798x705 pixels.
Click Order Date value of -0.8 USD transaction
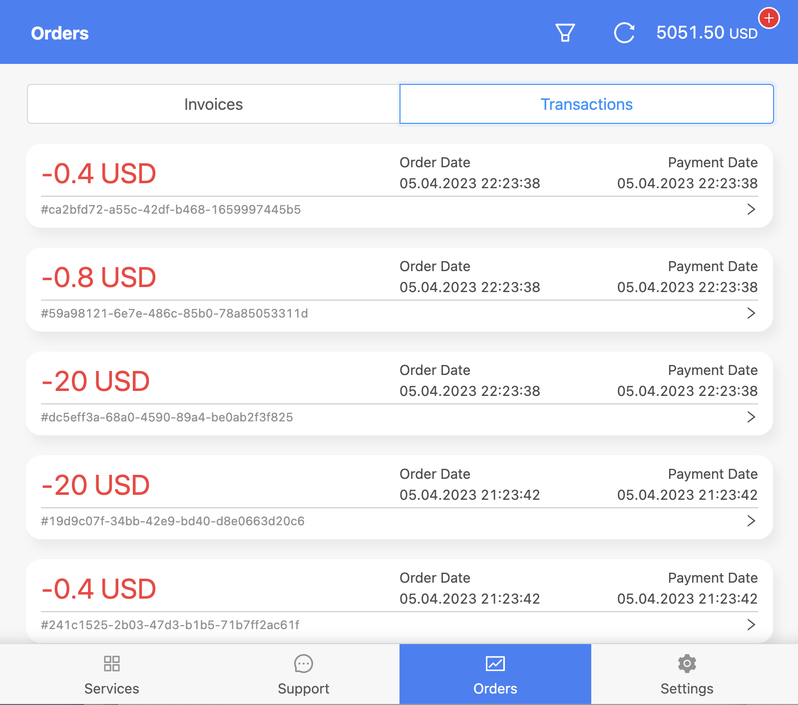coord(470,287)
